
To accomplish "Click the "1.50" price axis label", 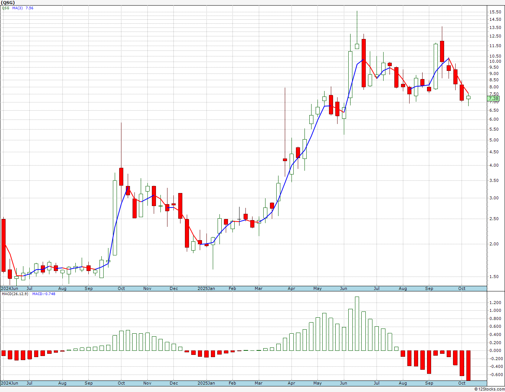I will [x=495, y=277].
